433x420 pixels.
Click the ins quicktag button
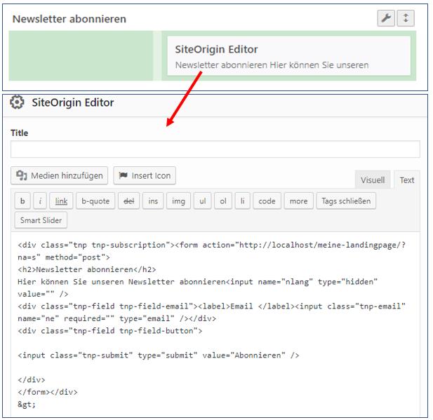point(153,201)
